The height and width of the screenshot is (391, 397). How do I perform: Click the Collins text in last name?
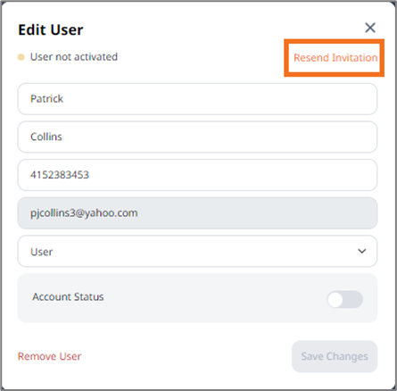pyautogui.click(x=46, y=137)
